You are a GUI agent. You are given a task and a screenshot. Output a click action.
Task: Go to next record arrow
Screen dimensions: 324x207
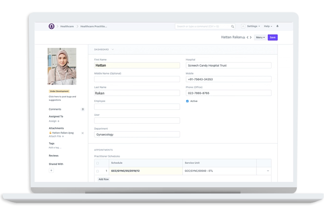click(x=251, y=37)
